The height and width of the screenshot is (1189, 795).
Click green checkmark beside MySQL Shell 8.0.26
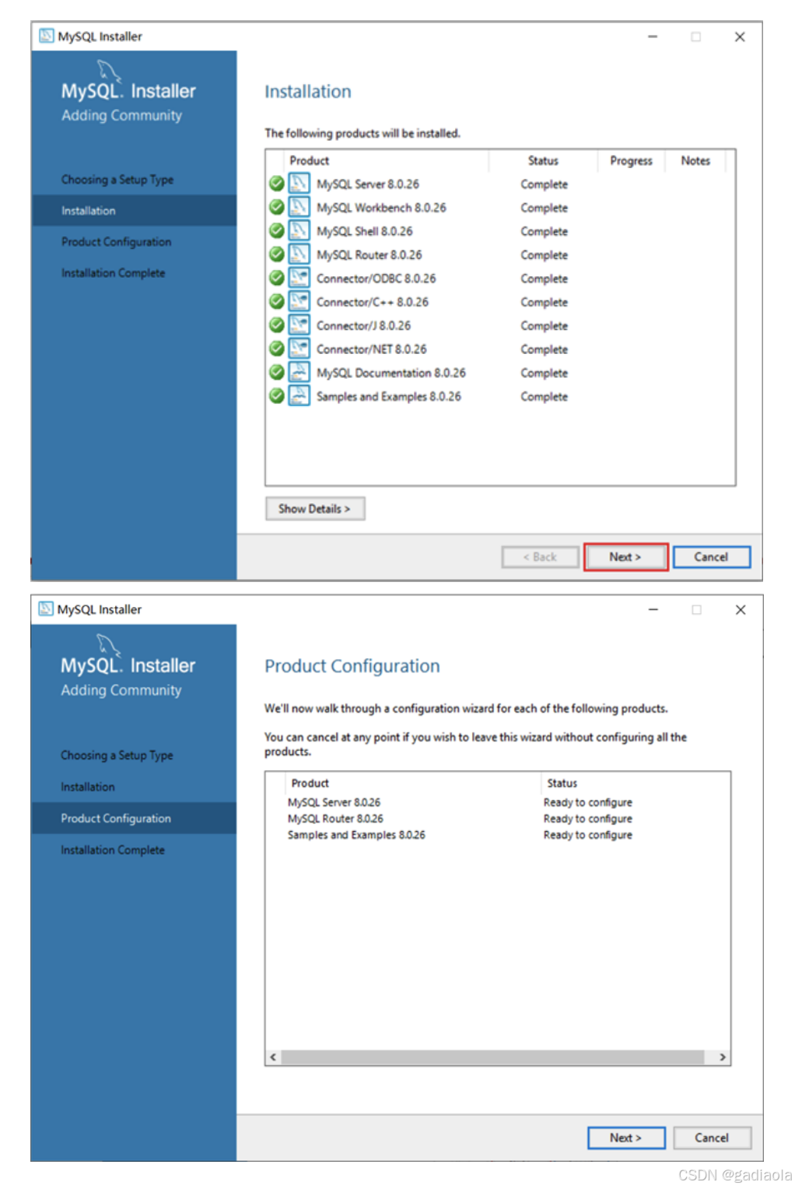point(276,230)
